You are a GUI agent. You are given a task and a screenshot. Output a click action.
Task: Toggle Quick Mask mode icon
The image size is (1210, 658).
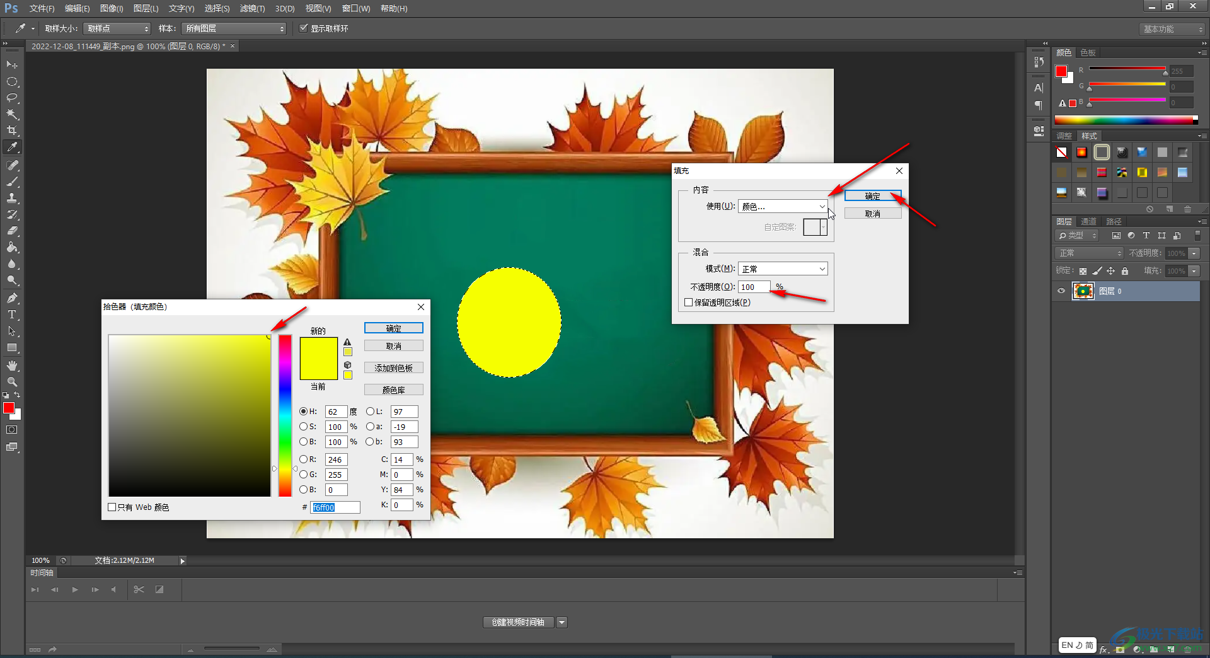pos(12,430)
